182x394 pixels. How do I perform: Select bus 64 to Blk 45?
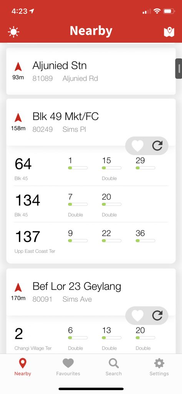[91, 168]
